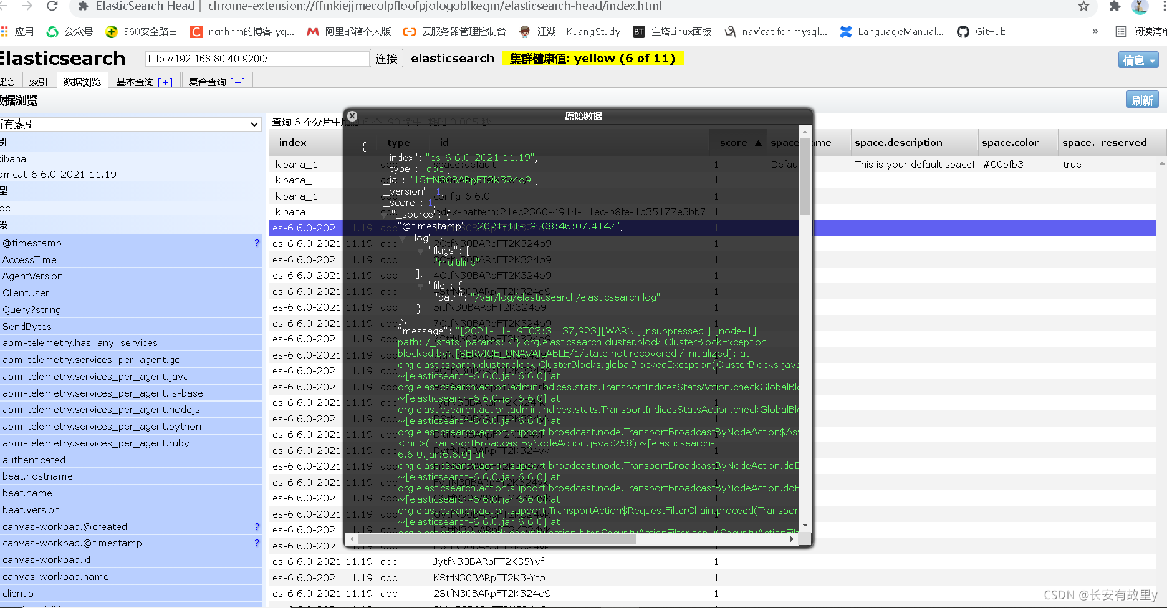
Task: Click the 连接 connect button
Action: pos(387,59)
